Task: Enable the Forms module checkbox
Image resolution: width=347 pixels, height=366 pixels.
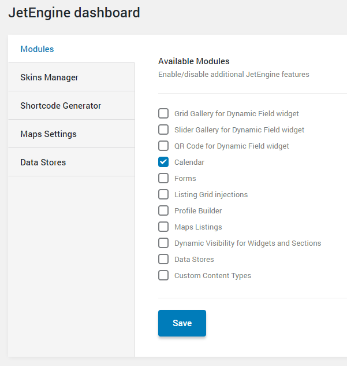Action: (163, 178)
